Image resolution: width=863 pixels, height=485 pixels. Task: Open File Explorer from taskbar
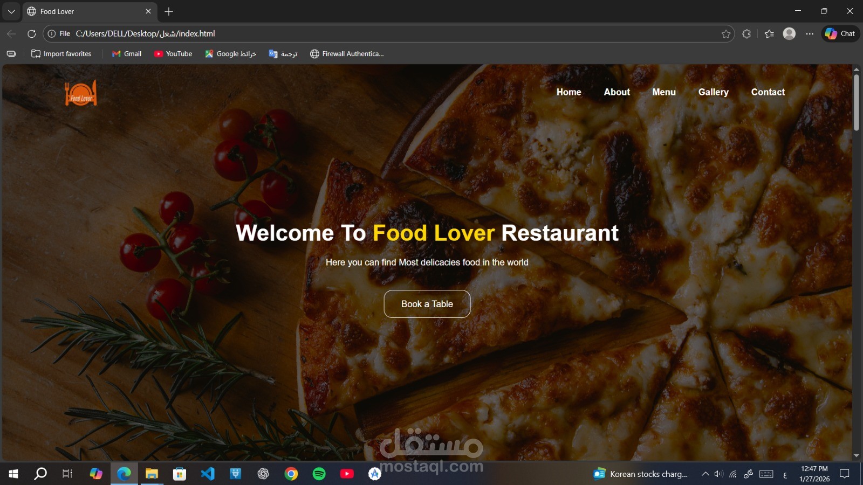[152, 474]
